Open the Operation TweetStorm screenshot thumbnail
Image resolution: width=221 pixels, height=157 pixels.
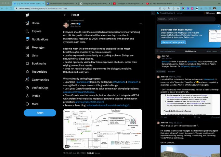[x=190, y=104]
